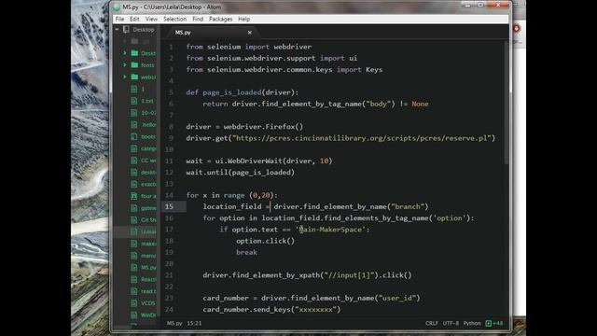
Task: Open the file starting with 'four a'
Action: point(148,196)
